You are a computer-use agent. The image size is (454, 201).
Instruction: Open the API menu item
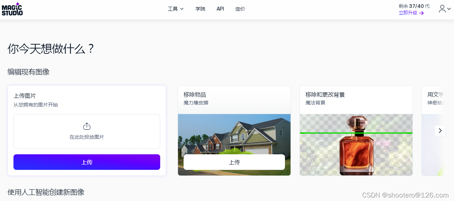click(x=220, y=9)
